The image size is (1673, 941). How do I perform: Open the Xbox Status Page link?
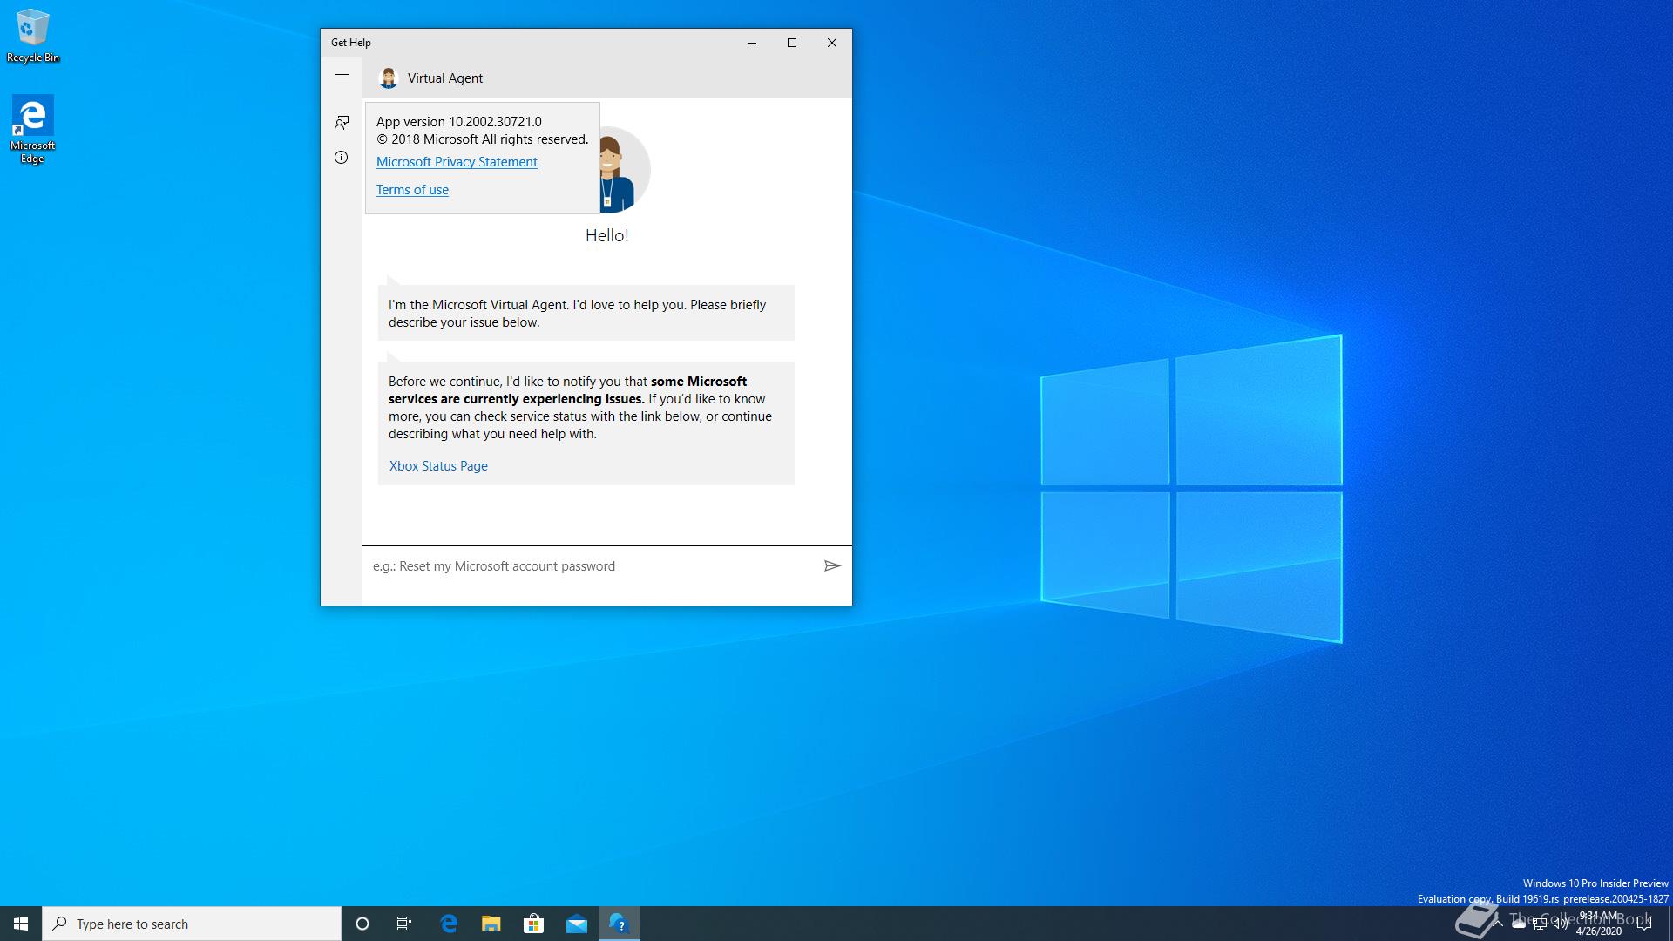pyautogui.click(x=438, y=466)
